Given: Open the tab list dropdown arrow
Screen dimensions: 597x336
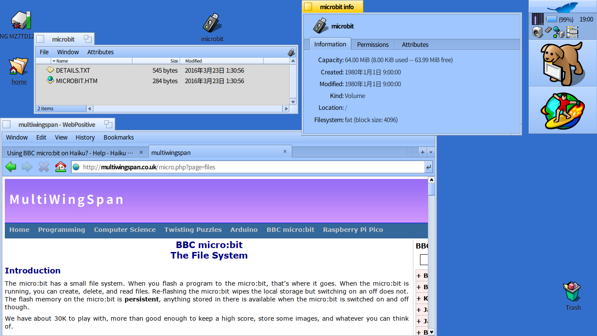Looking at the screenshot, I should tap(431, 152).
